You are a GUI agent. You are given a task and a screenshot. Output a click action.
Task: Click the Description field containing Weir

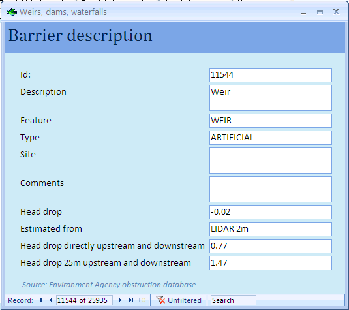click(x=271, y=98)
